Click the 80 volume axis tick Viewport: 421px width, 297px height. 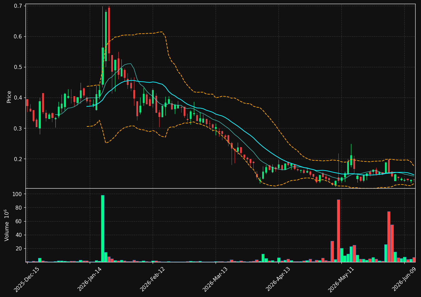[x=19, y=208]
